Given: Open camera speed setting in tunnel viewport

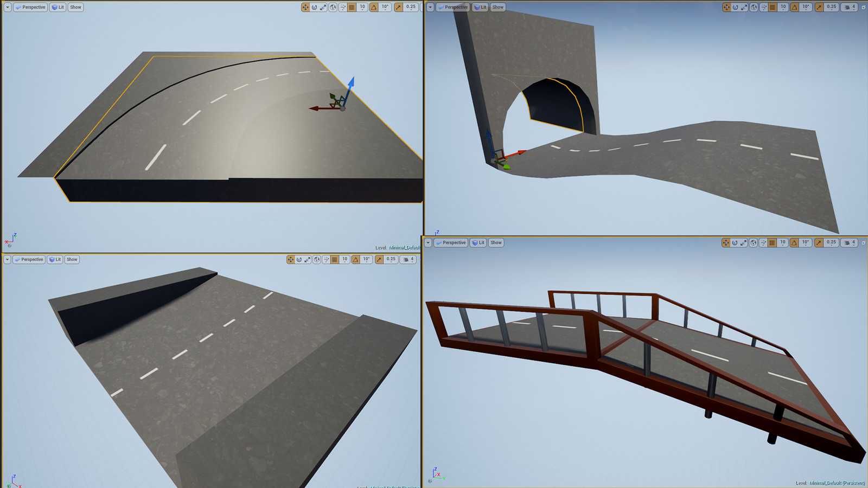Looking at the screenshot, I should [850, 7].
